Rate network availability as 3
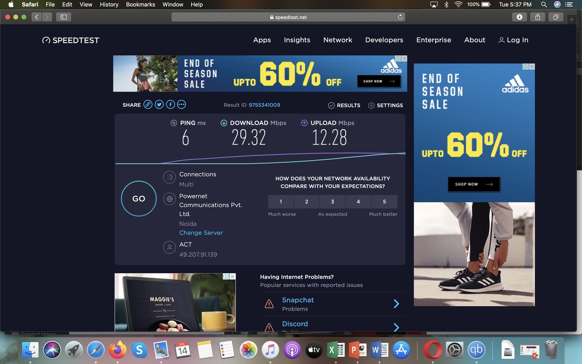The width and height of the screenshot is (582, 364). (333, 201)
